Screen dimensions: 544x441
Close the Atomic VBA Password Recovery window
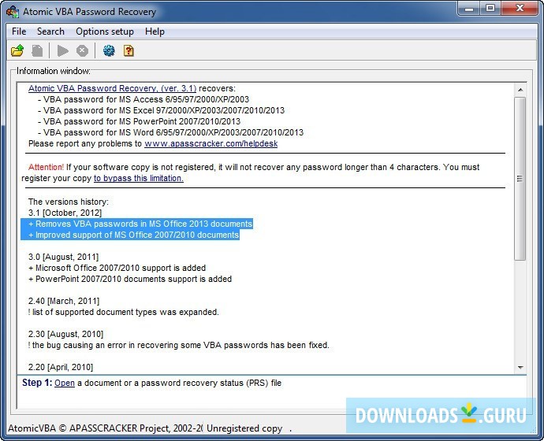520,9
